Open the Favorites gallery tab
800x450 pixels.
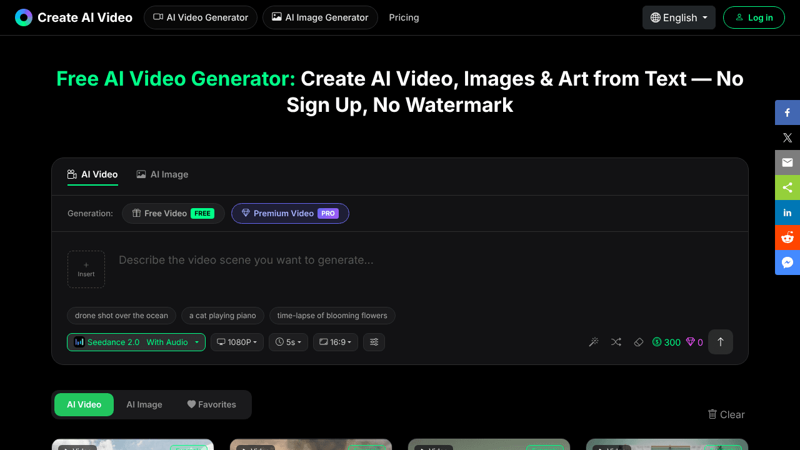pyautogui.click(x=212, y=404)
